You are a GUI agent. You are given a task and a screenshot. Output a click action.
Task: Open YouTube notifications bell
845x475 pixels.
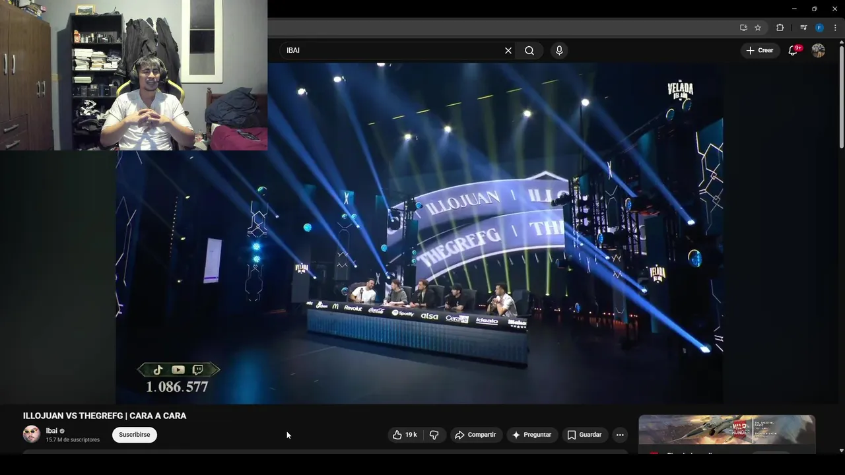794,51
